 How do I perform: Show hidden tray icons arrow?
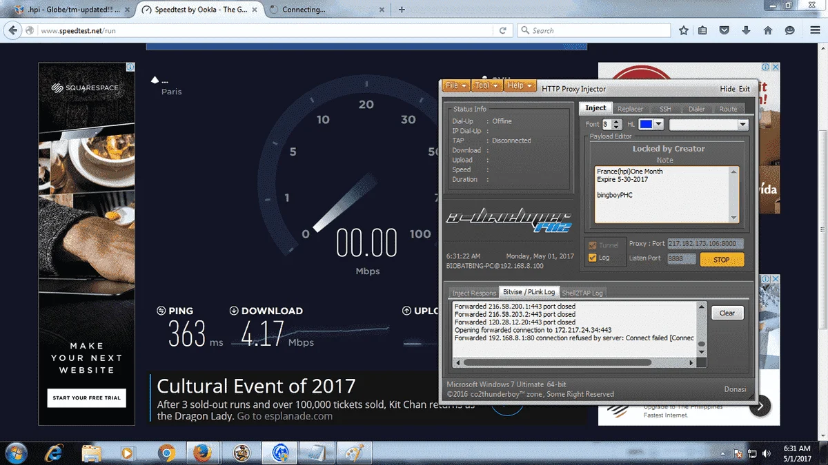click(x=724, y=453)
